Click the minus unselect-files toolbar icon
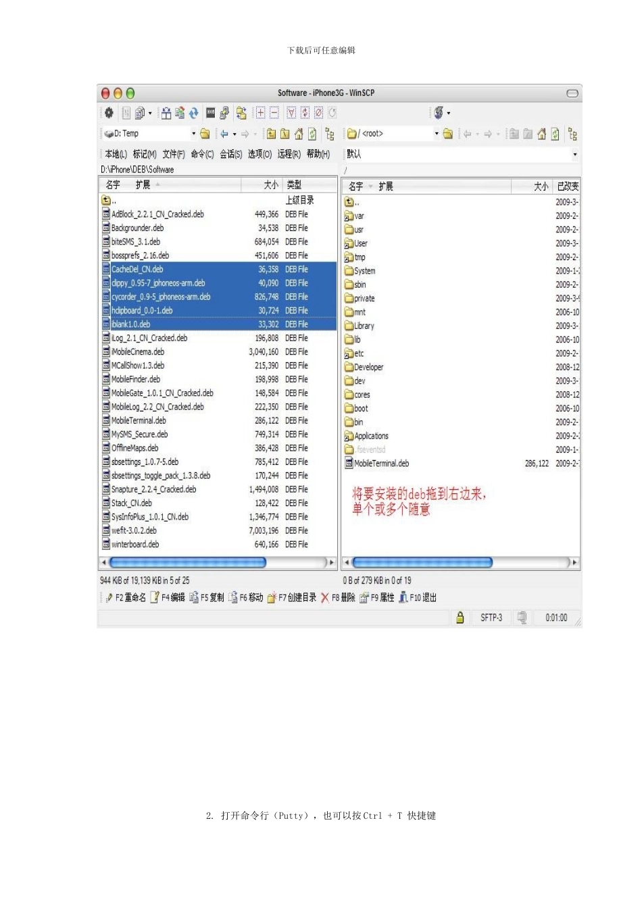This screenshot has width=642, height=908. (x=274, y=113)
